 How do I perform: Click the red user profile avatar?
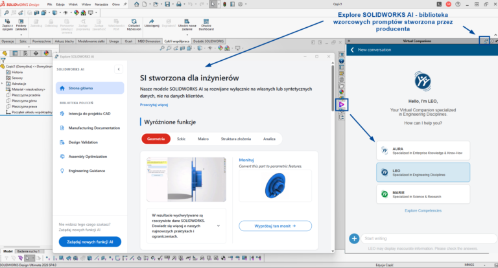pyautogui.click(x=449, y=4)
